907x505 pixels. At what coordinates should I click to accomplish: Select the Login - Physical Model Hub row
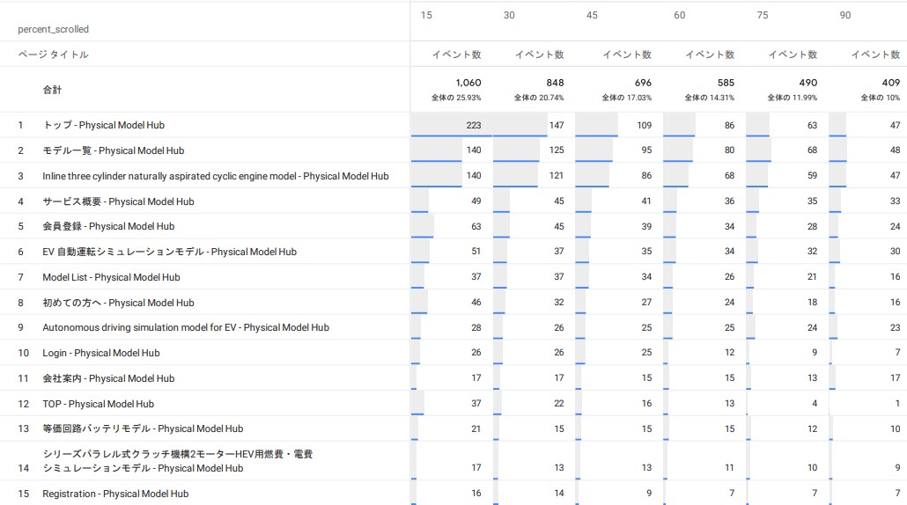point(101,353)
